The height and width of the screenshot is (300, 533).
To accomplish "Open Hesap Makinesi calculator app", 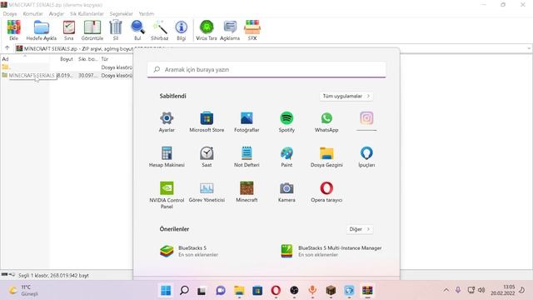I will pos(167,157).
